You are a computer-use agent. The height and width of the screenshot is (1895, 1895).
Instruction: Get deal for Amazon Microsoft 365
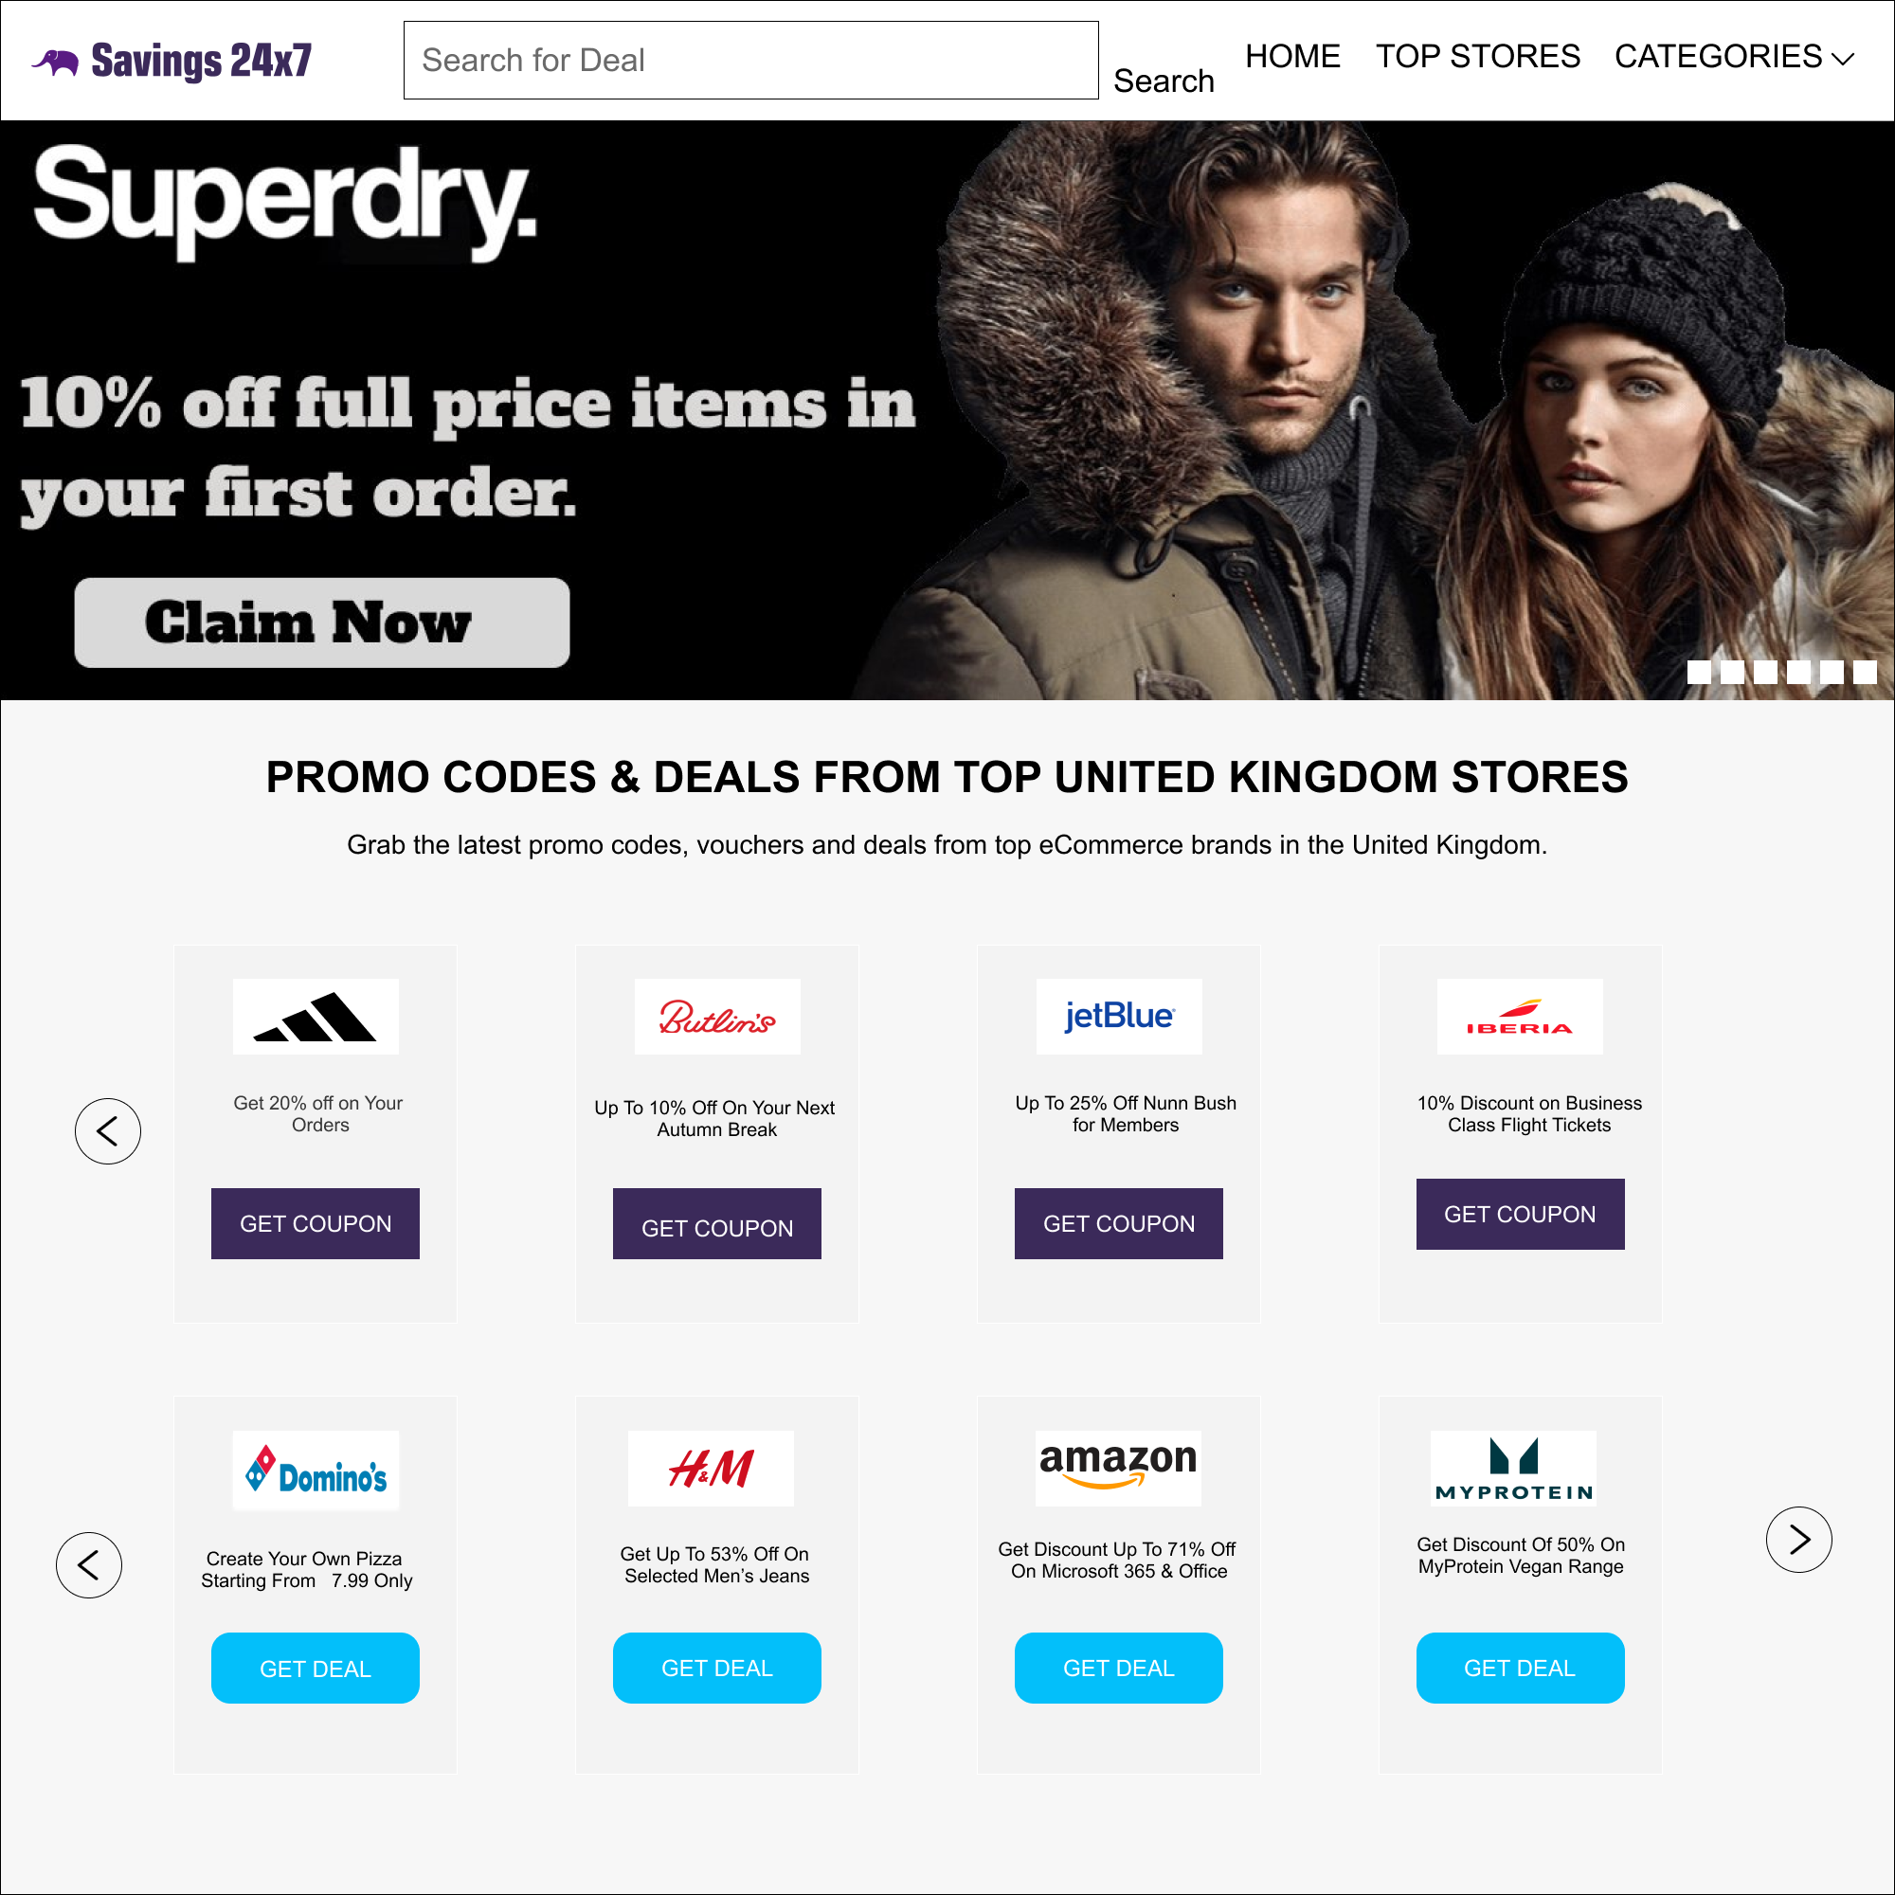1119,1669
